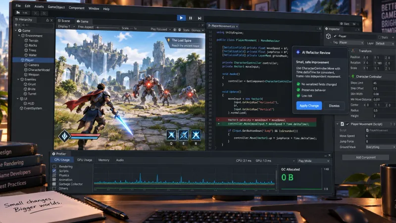Click the Terrain object's cube icon
The image size is (396, 223).
(26, 41)
